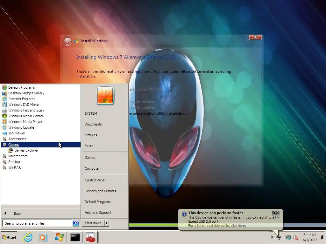Screen dimensions: 326x244
Task: Show hidden tray icons
Action: 272,237
